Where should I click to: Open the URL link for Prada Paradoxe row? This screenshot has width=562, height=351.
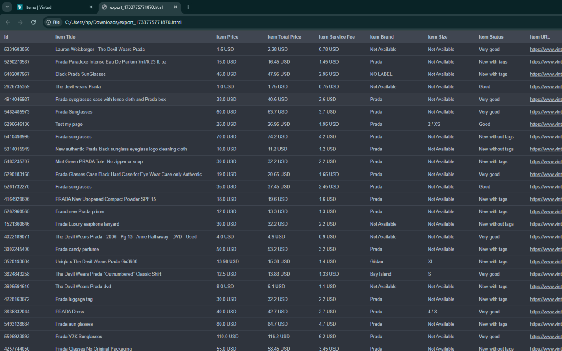pos(546,62)
